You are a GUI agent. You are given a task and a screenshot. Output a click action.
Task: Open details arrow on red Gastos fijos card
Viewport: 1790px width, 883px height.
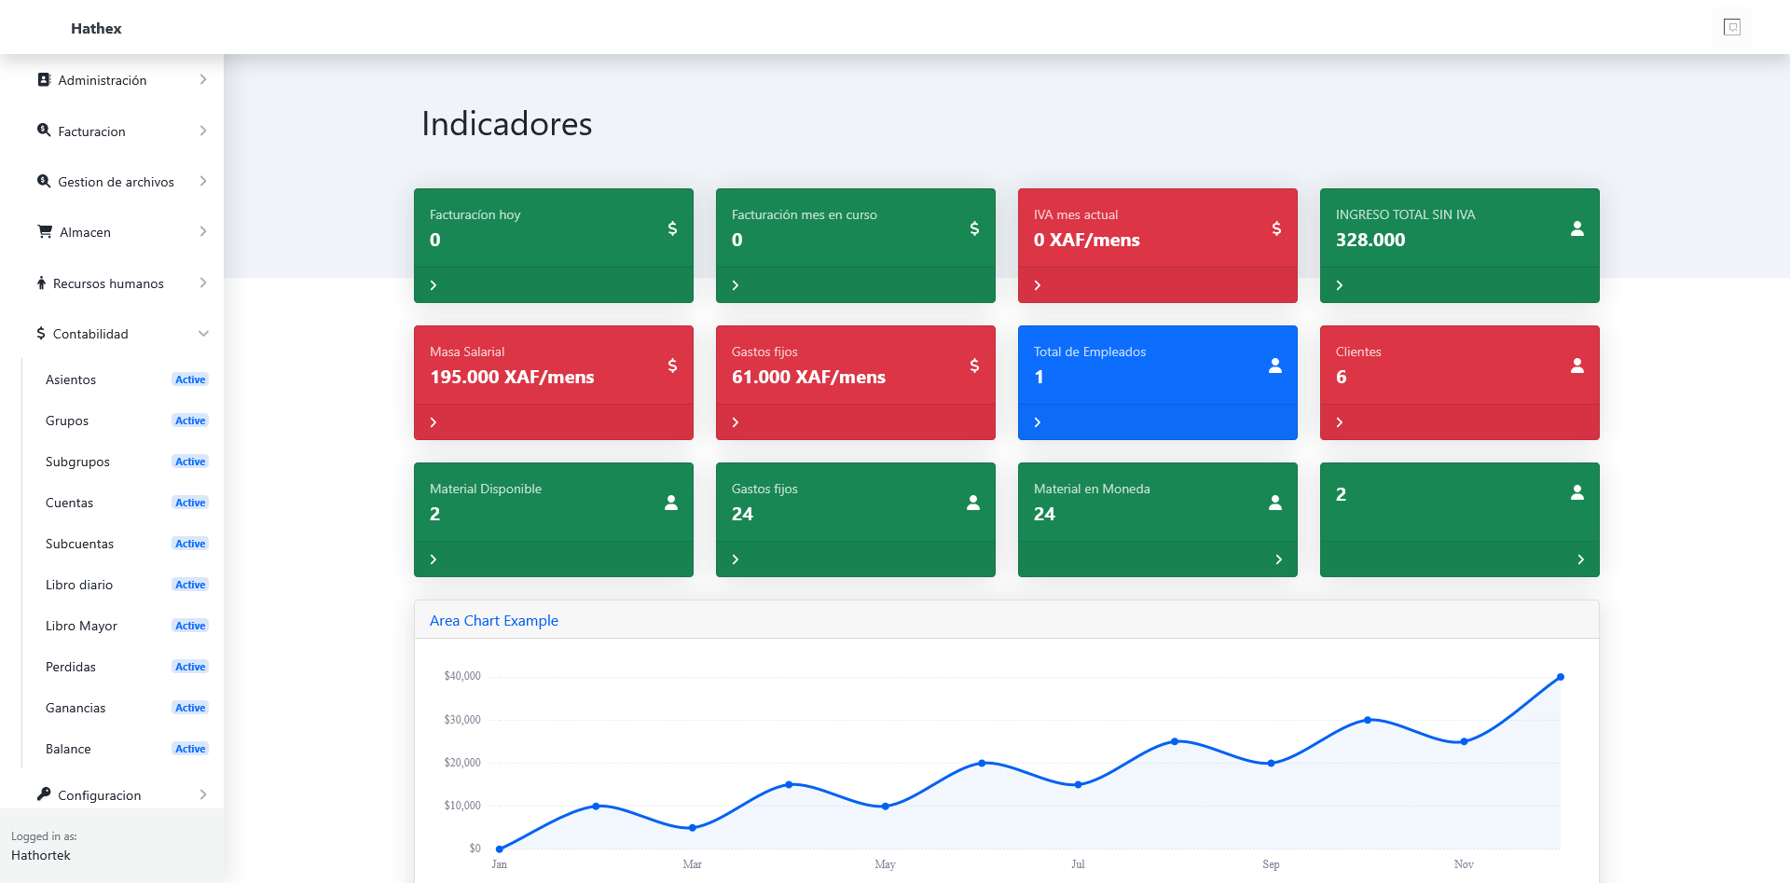736,422
